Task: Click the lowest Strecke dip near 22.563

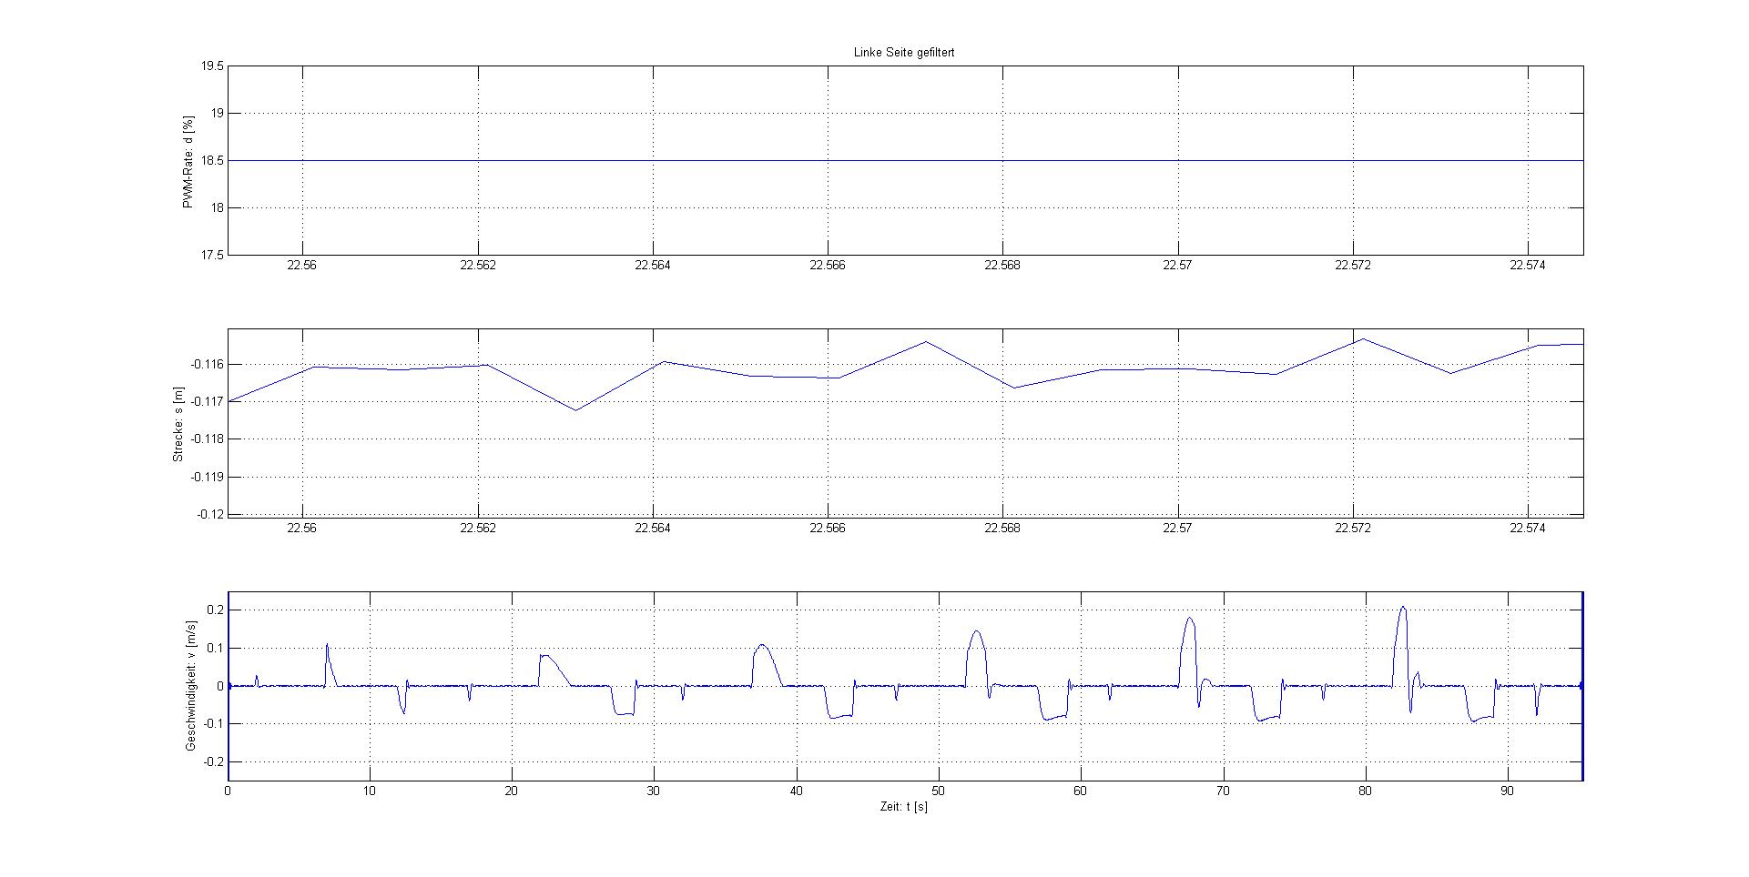Action: 575,409
